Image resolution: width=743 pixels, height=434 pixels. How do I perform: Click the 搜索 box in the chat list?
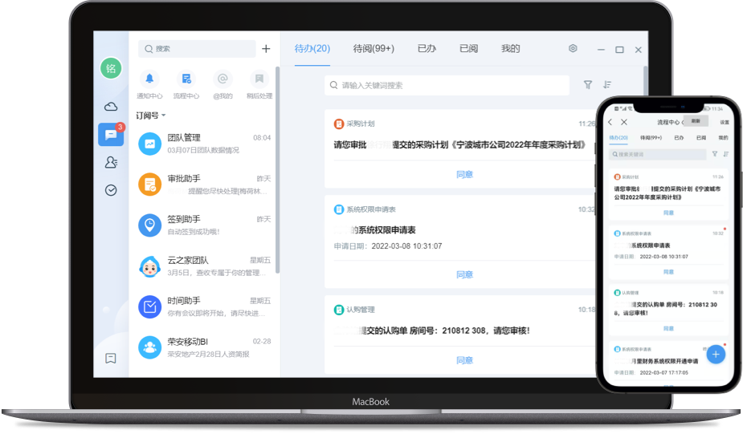(x=197, y=49)
